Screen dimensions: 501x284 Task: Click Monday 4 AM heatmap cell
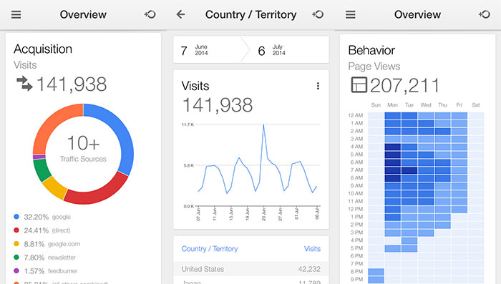393,147
